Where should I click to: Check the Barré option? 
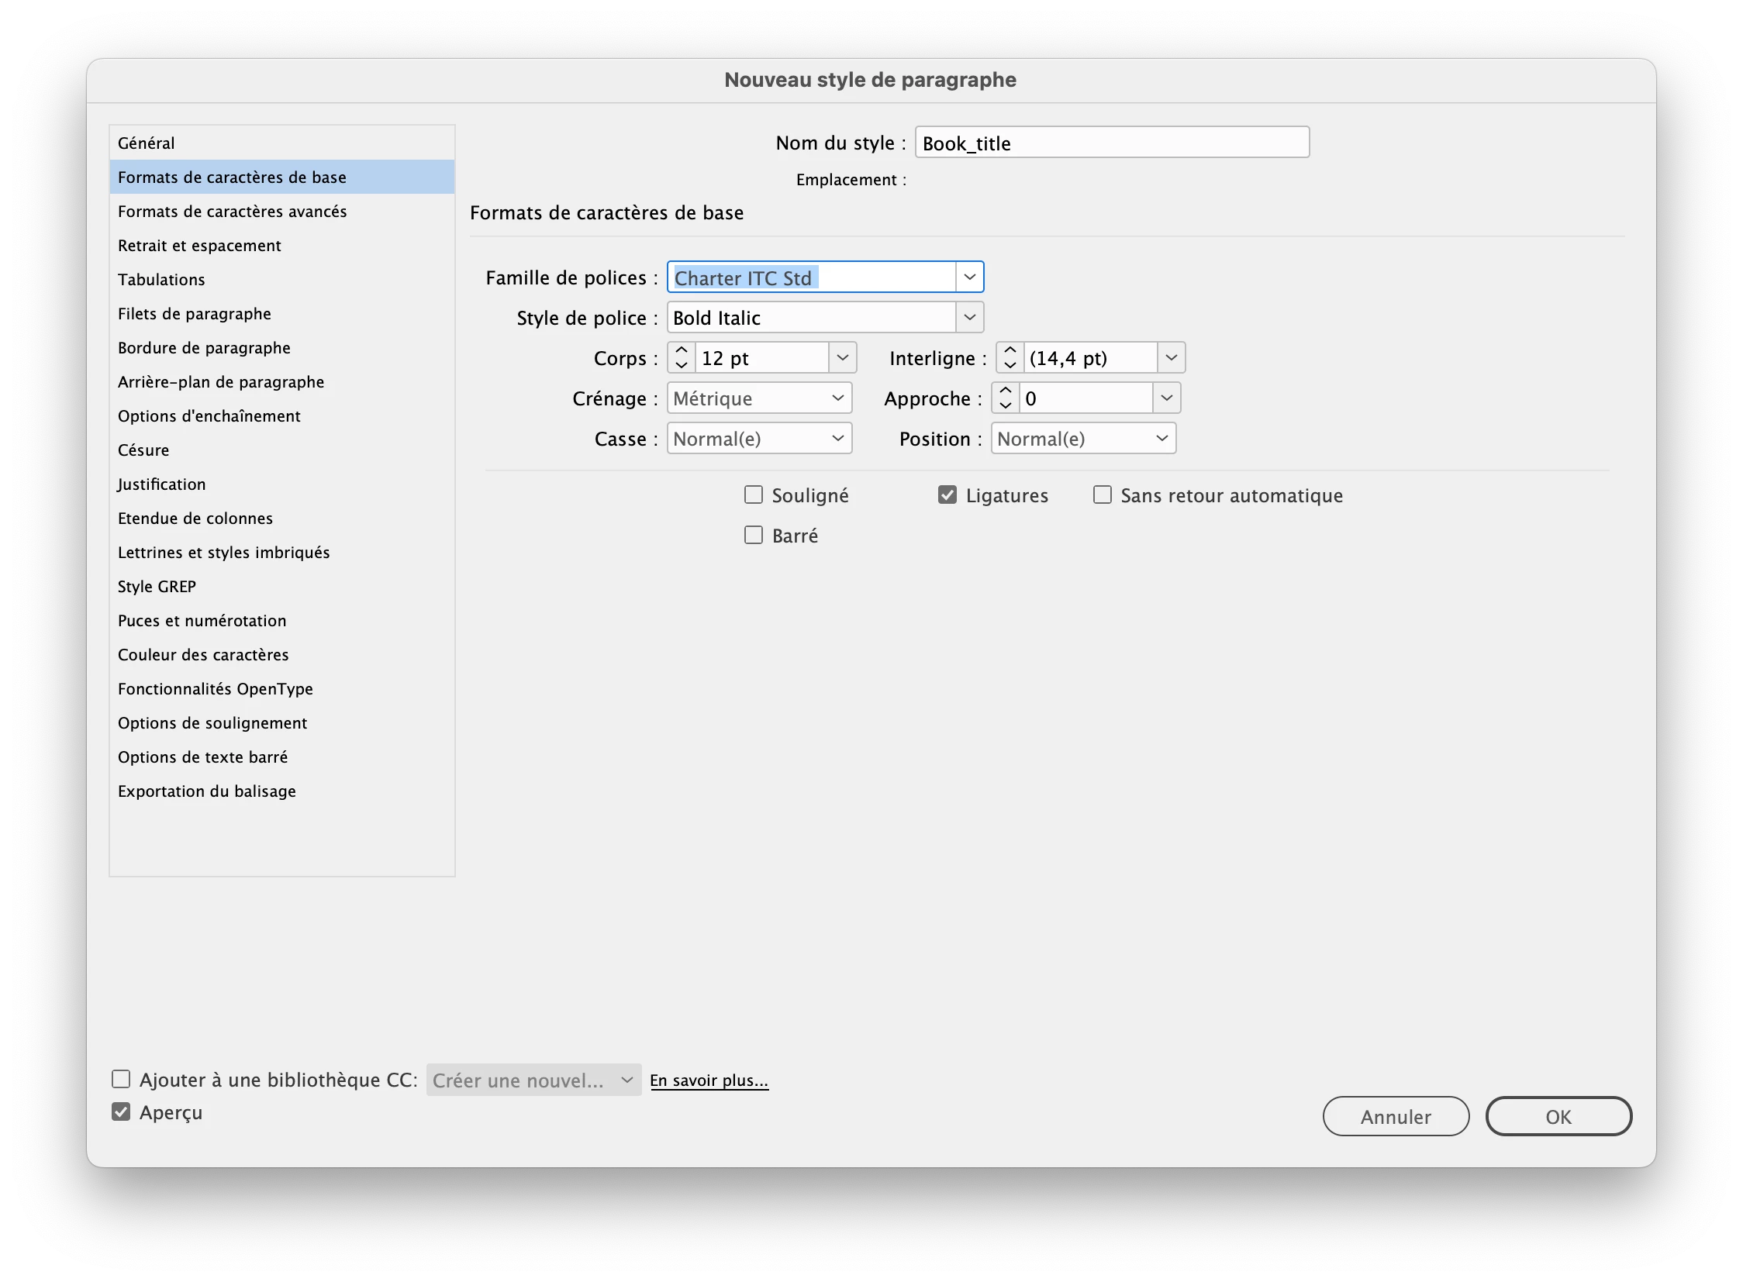[753, 536]
